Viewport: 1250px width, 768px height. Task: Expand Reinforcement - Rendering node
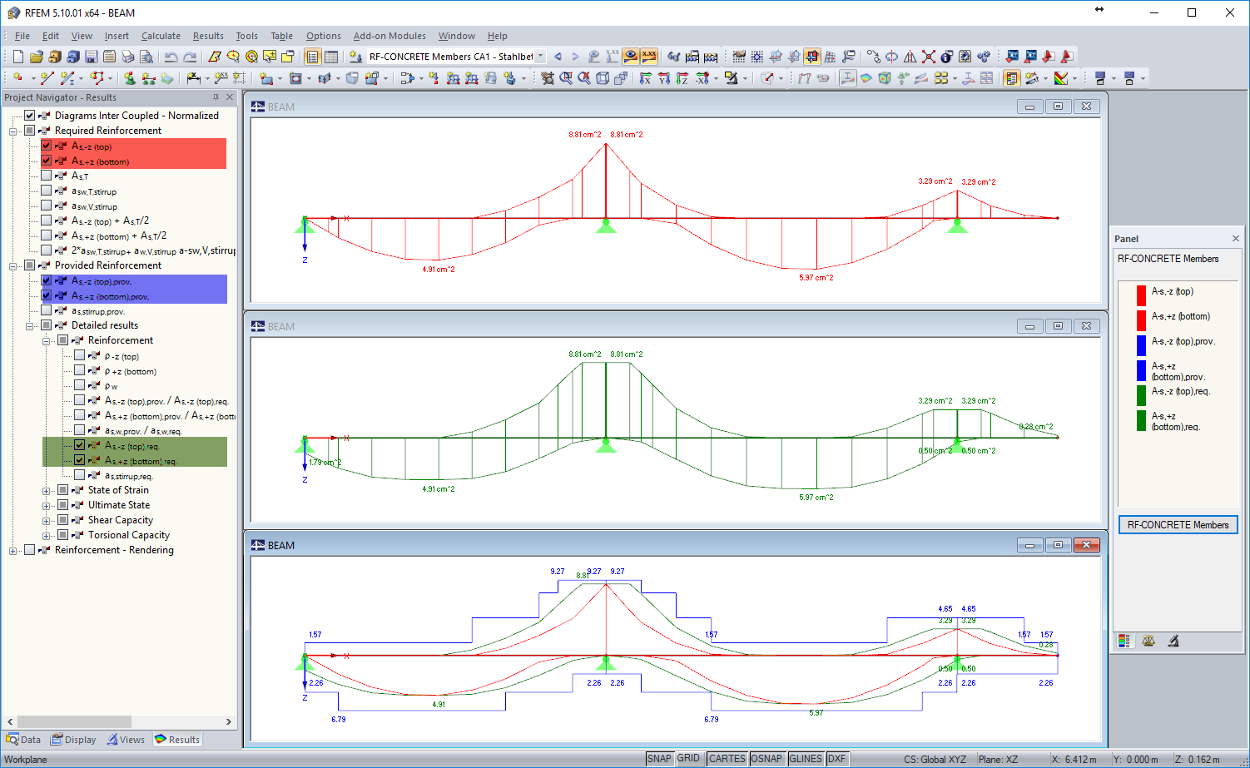(x=13, y=551)
